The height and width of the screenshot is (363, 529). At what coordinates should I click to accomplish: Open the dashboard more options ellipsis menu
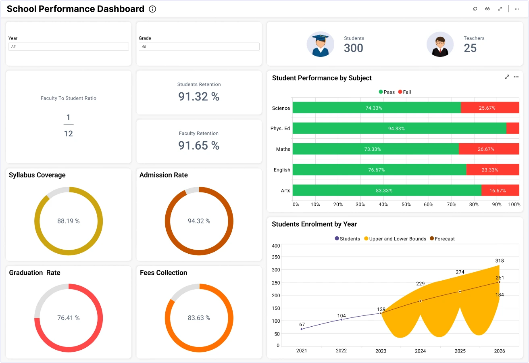click(517, 9)
